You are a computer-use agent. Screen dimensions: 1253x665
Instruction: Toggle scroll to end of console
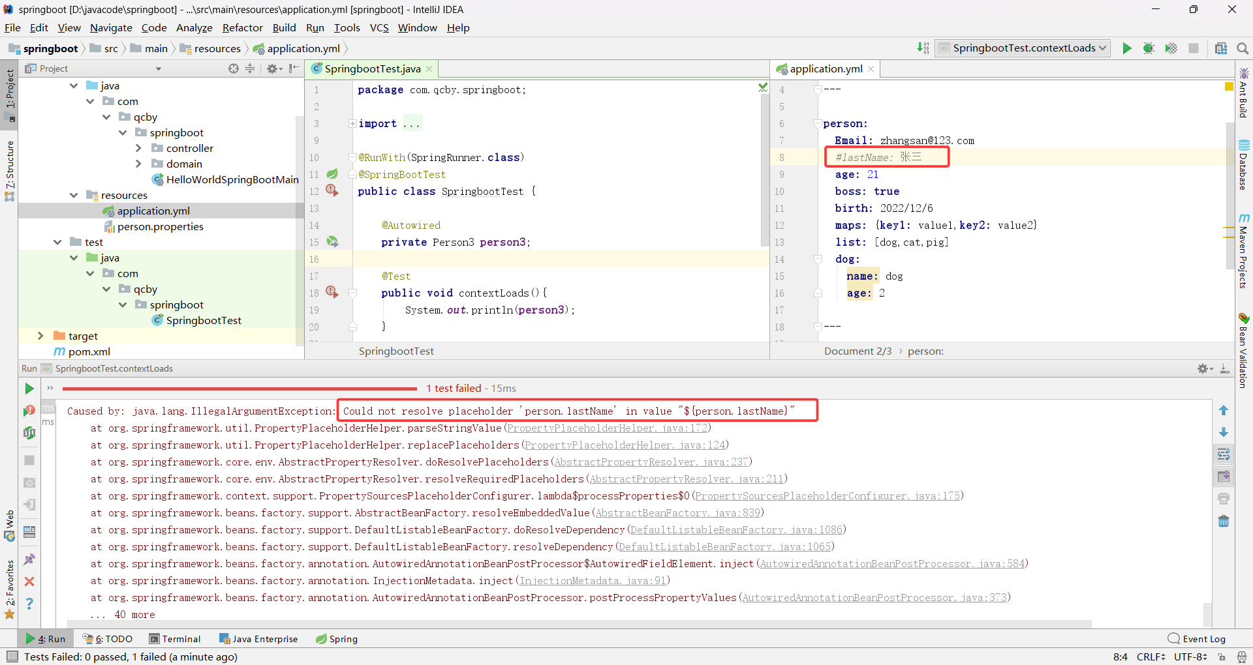[1224, 477]
